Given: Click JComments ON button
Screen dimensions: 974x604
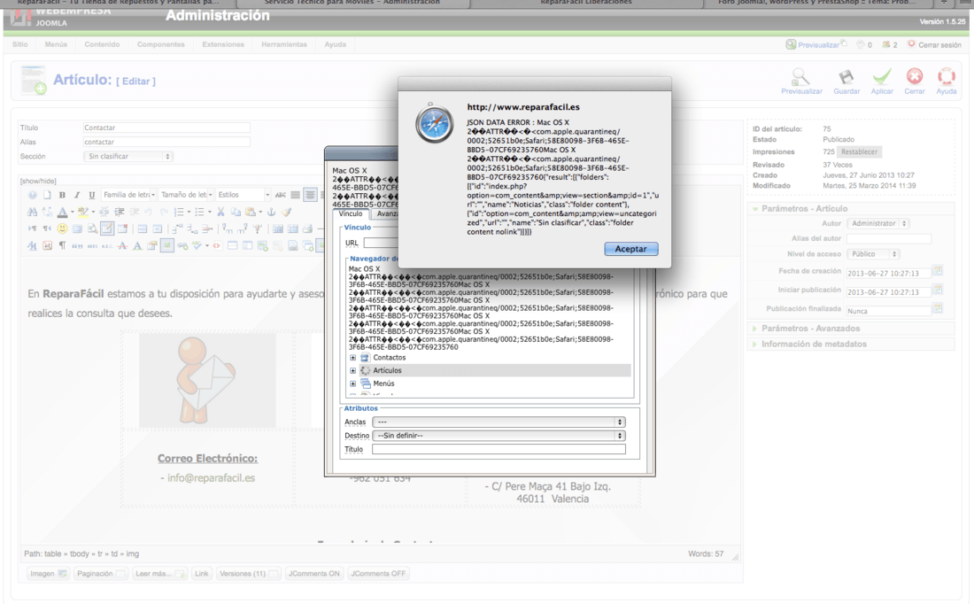Looking at the screenshot, I should tap(313, 574).
